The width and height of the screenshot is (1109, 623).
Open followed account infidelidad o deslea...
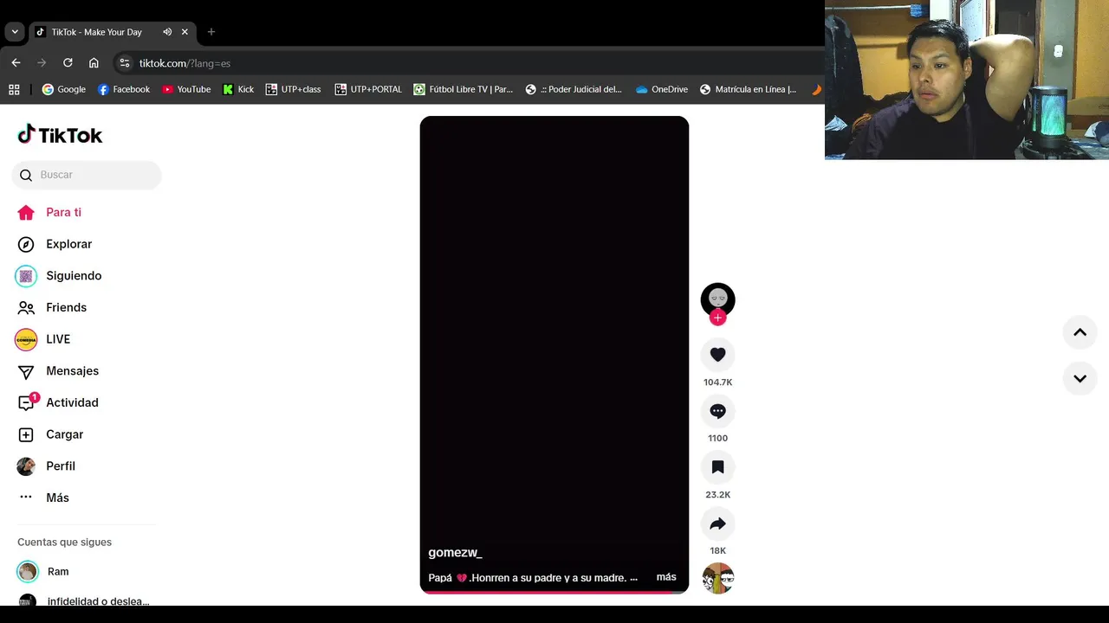coord(84,601)
